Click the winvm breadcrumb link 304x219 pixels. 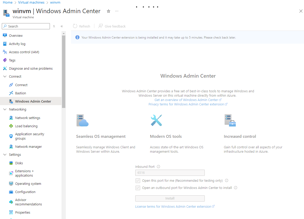tap(55, 2)
